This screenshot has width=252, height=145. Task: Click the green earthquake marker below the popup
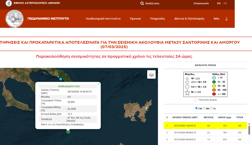point(68,132)
